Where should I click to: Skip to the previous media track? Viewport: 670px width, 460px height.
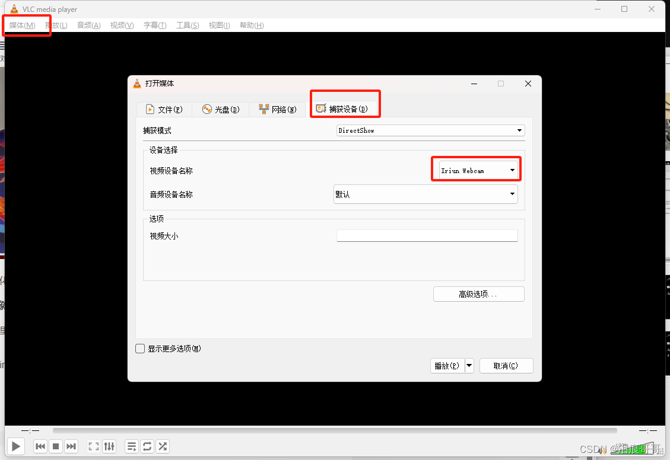click(x=40, y=446)
